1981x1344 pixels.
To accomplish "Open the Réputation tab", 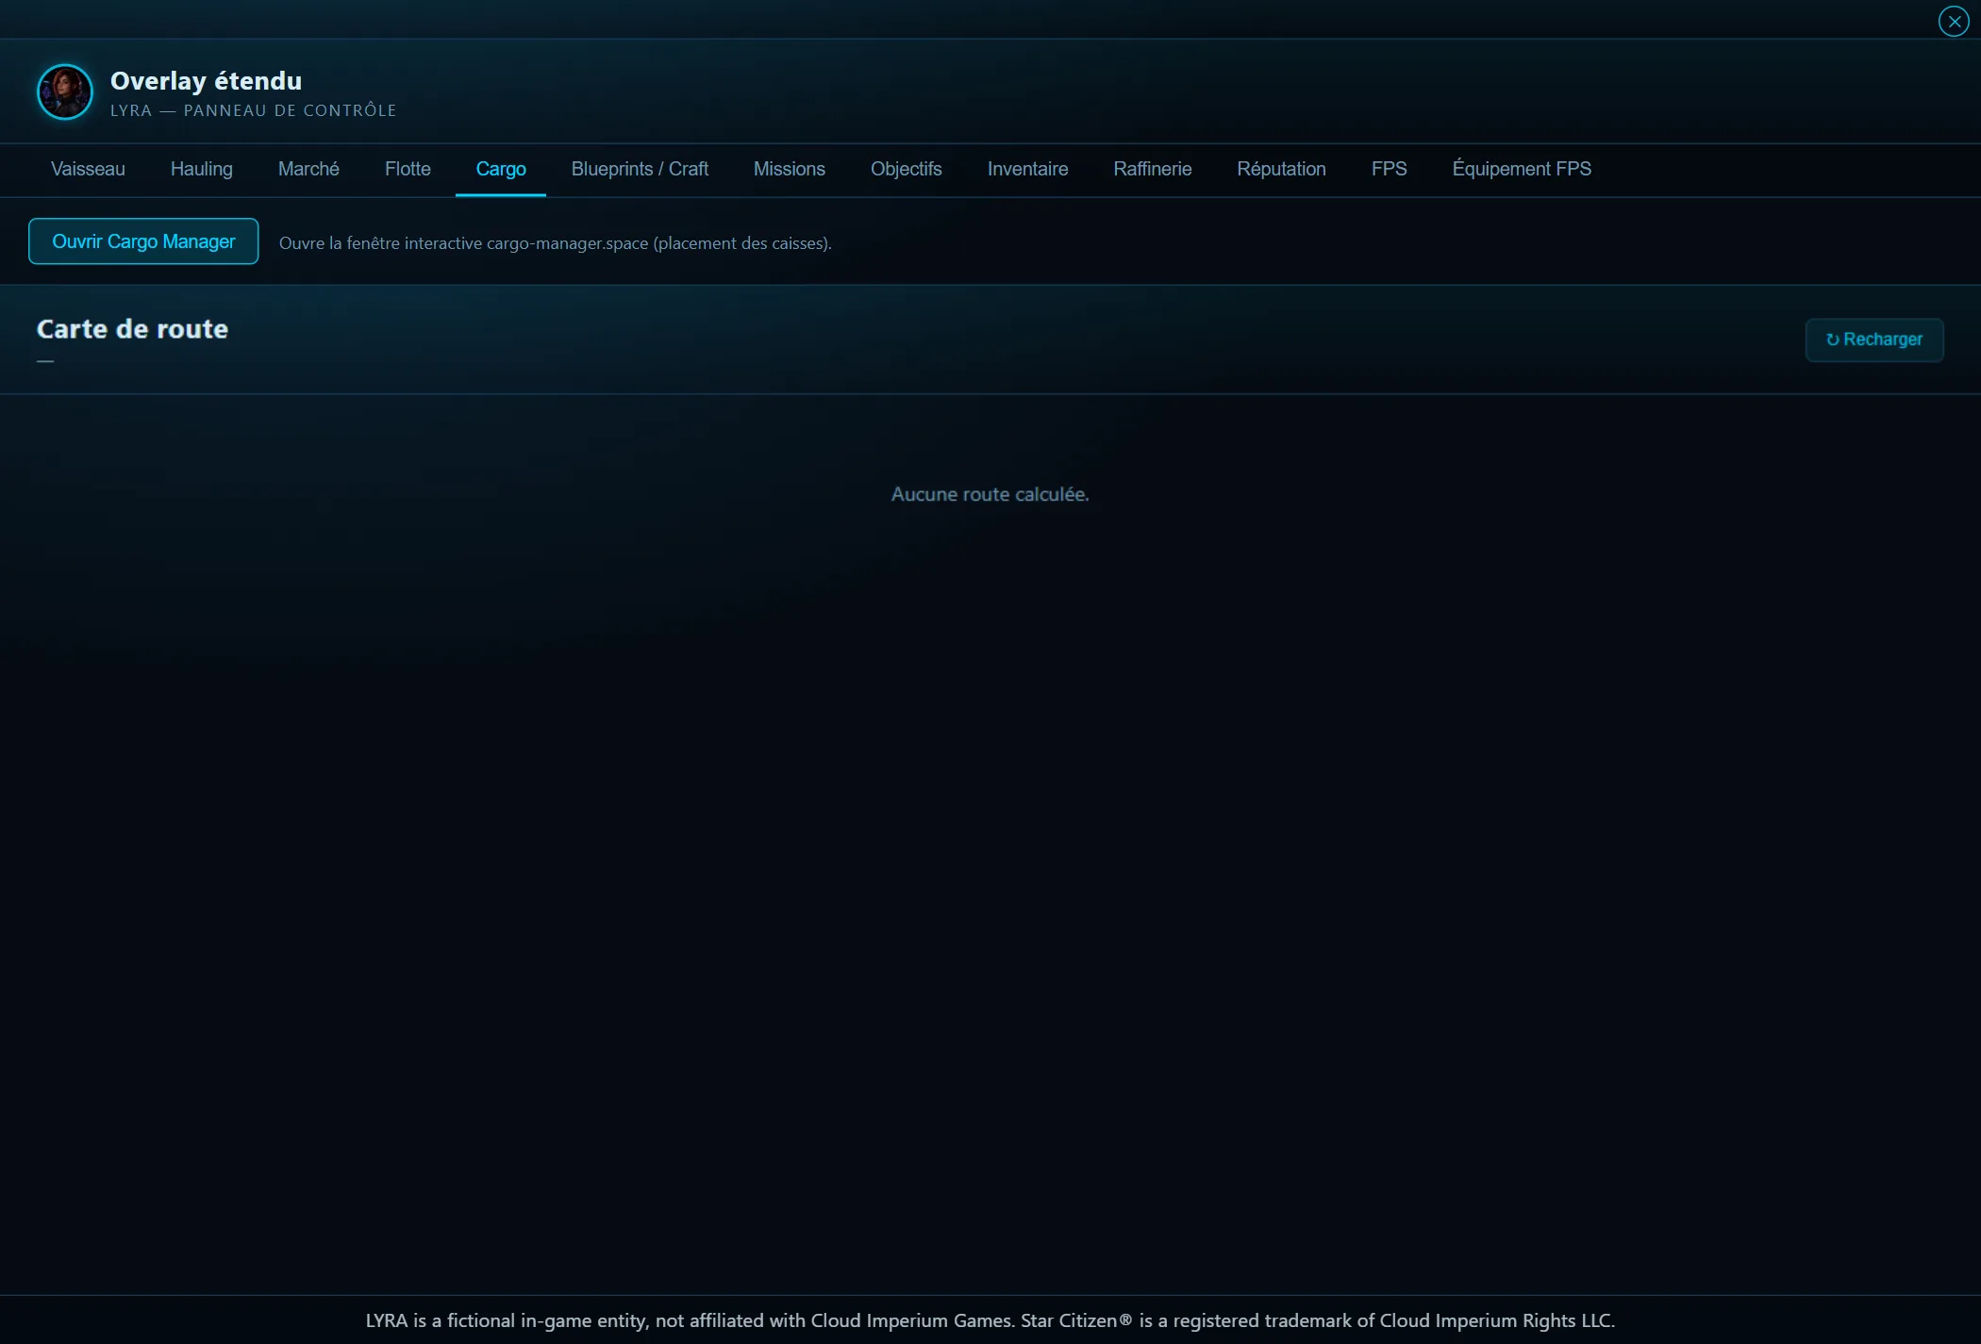I will click(1282, 169).
